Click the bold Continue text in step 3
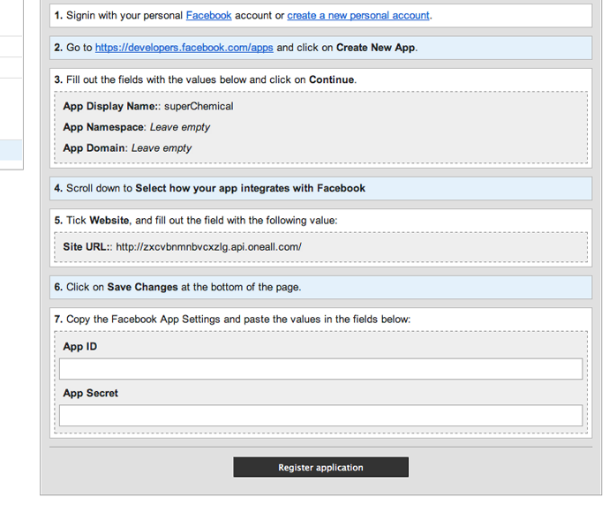This screenshot has height=512, width=609. pyautogui.click(x=331, y=79)
